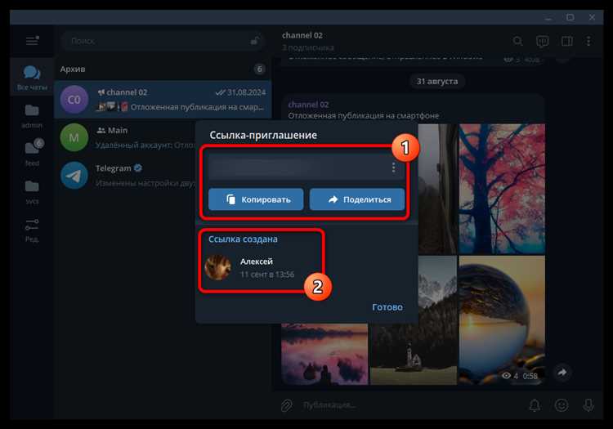Click the Telegram logo avatar
The height and width of the screenshot is (429, 613).
[x=74, y=176]
